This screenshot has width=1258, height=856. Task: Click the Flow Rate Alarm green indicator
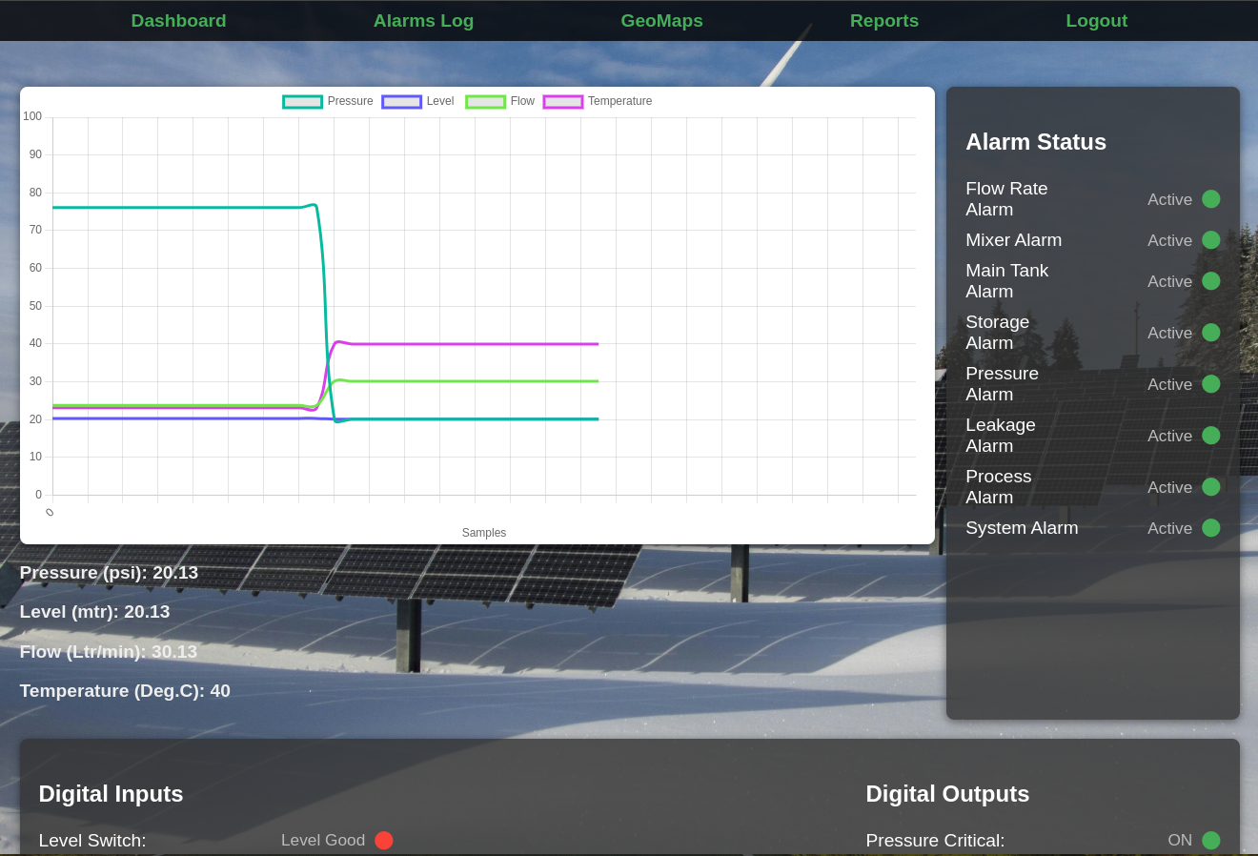click(x=1211, y=199)
